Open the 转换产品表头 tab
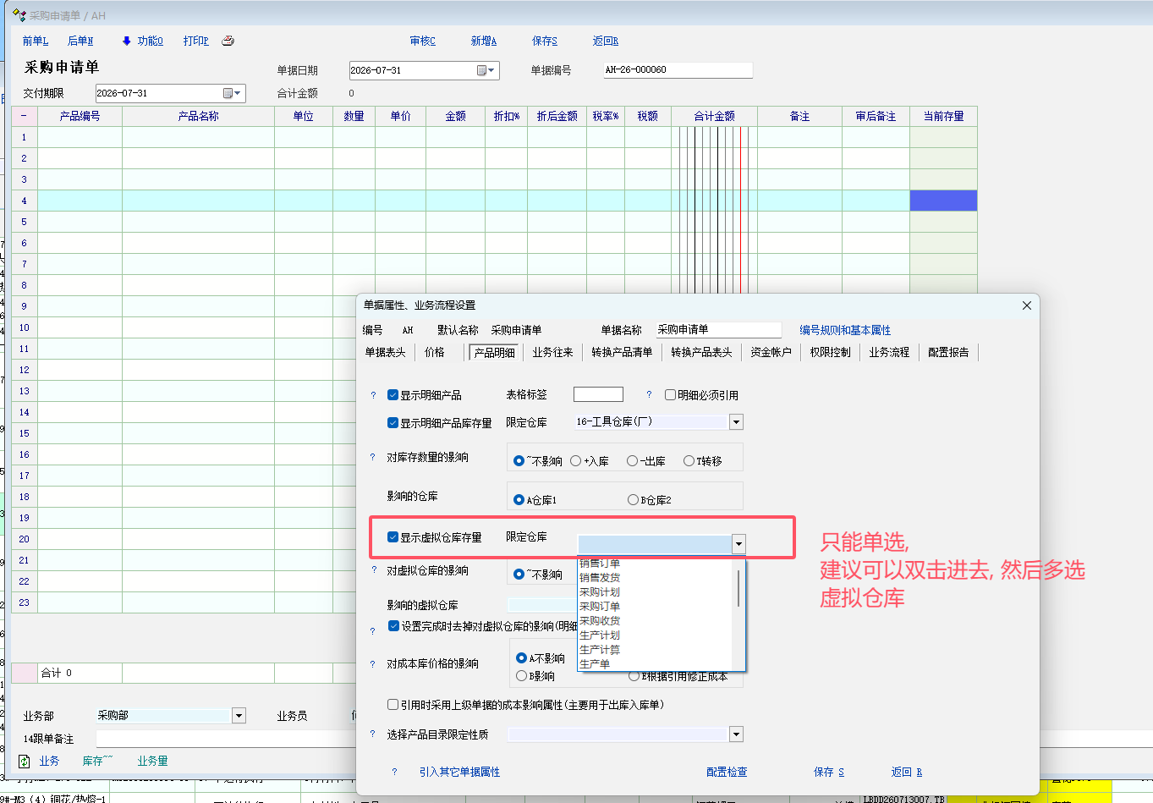 coord(702,352)
